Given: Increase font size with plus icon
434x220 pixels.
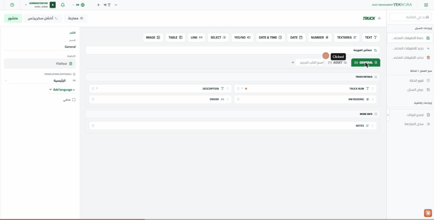Looking at the screenshot, I should click(x=98, y=5).
